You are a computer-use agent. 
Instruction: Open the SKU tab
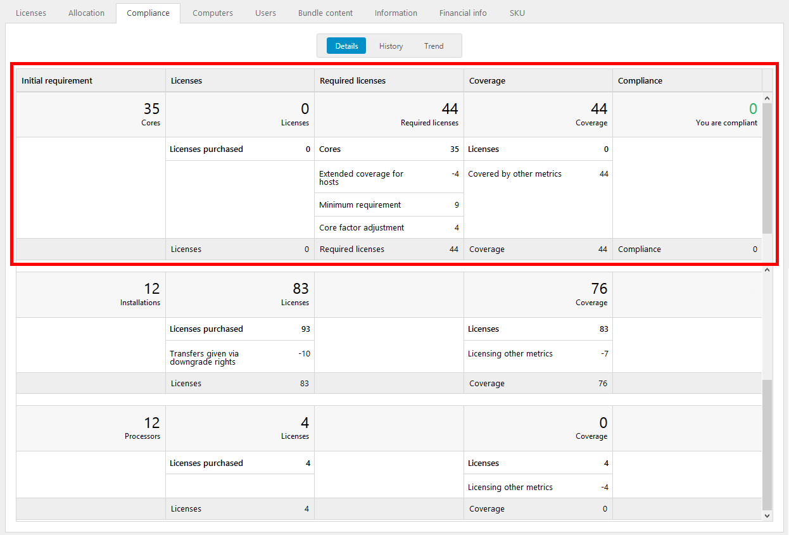517,13
